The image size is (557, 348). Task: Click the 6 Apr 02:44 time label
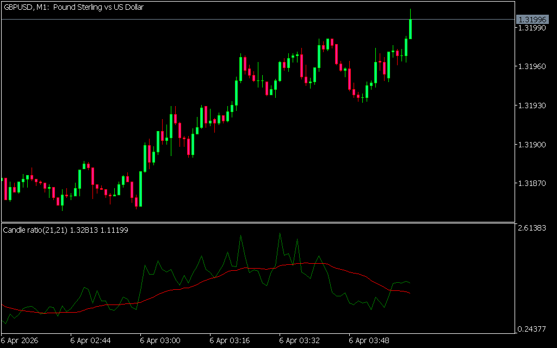[x=90, y=340]
